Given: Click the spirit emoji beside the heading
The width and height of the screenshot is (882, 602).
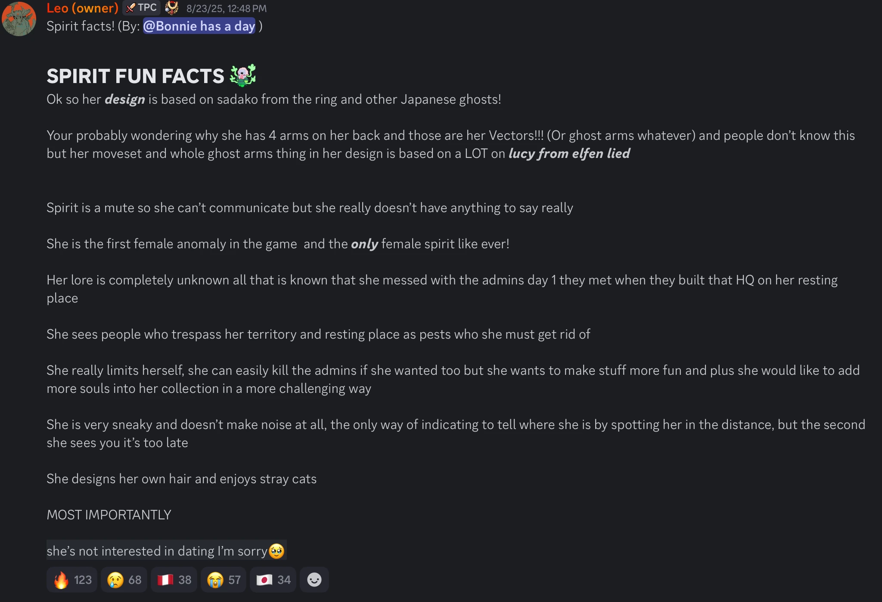Looking at the screenshot, I should coord(242,76).
